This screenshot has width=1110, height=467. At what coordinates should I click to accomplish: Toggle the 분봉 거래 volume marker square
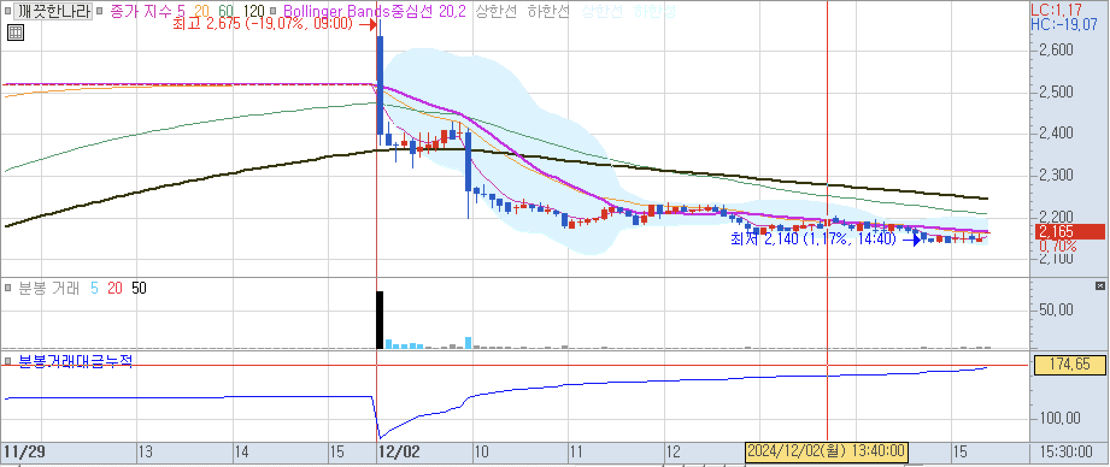[x=8, y=288]
